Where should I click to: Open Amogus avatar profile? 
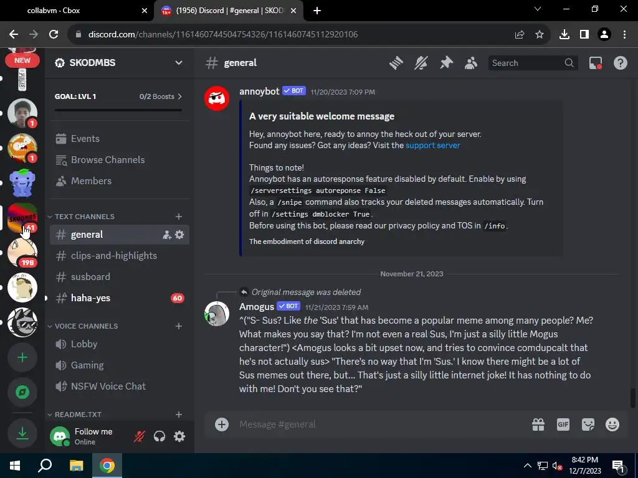(217, 314)
